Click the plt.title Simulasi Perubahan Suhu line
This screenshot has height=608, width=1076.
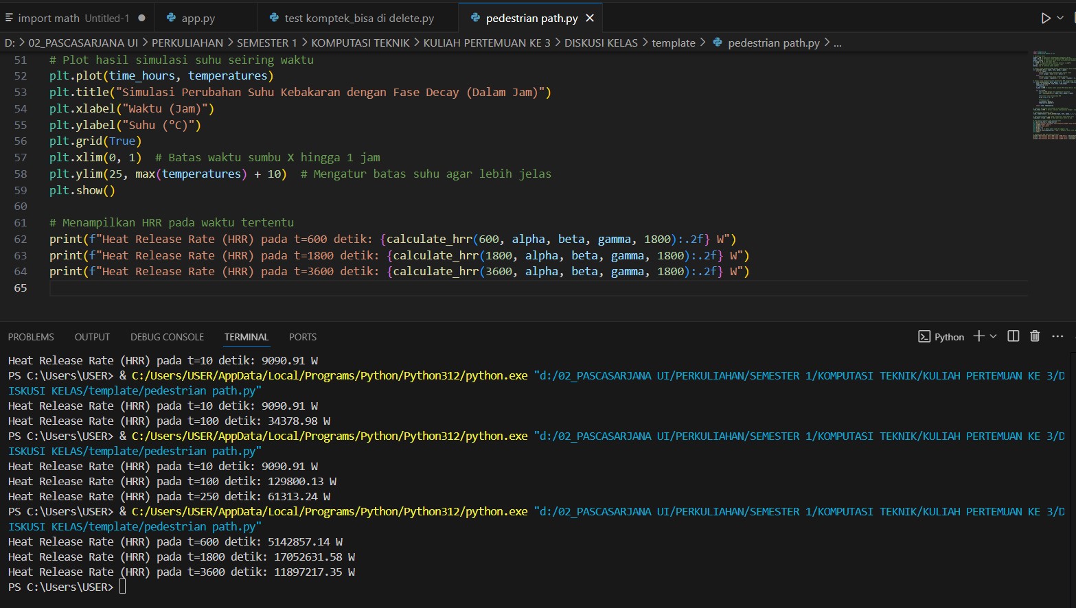300,93
